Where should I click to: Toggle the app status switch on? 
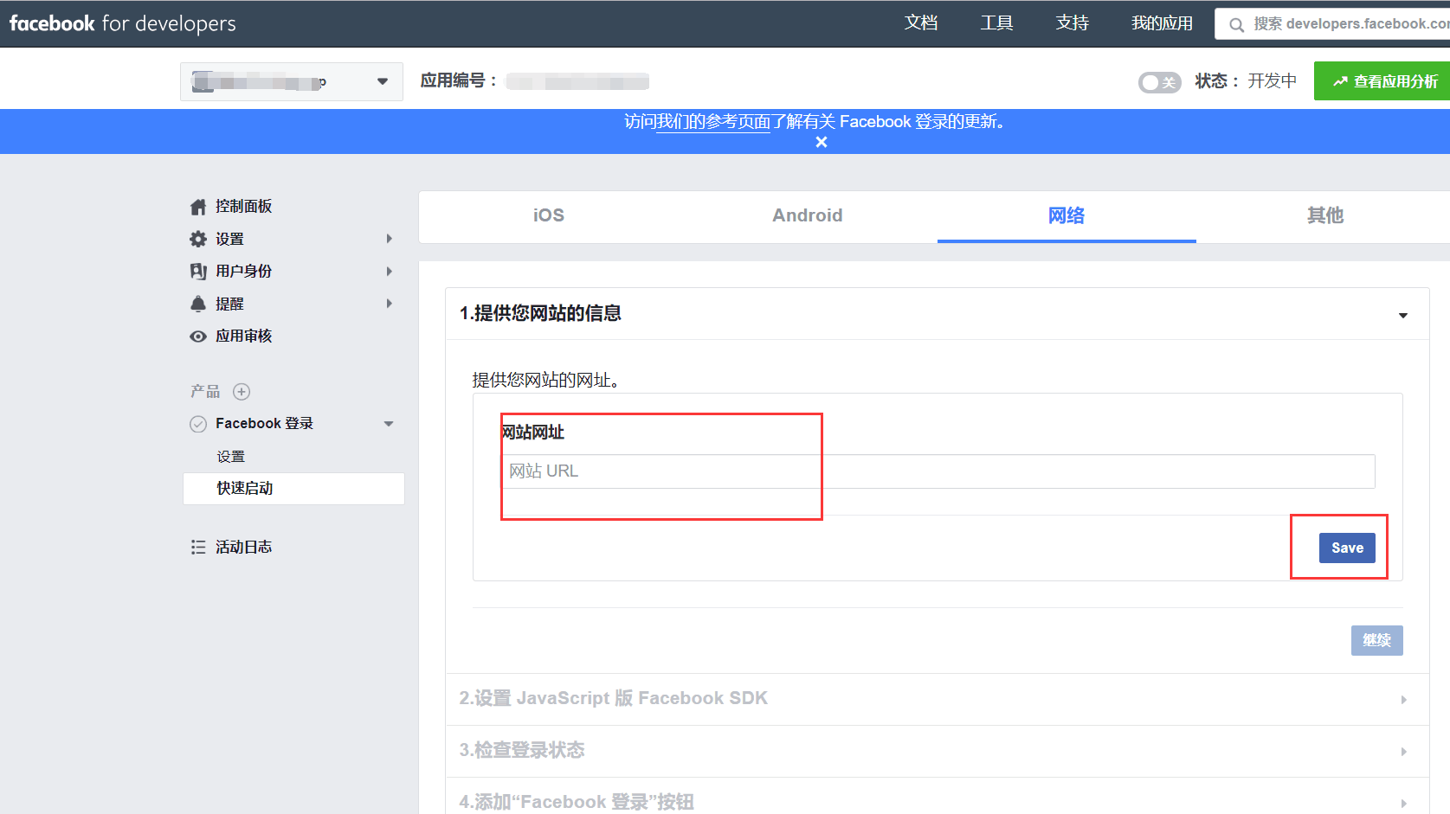1159,82
